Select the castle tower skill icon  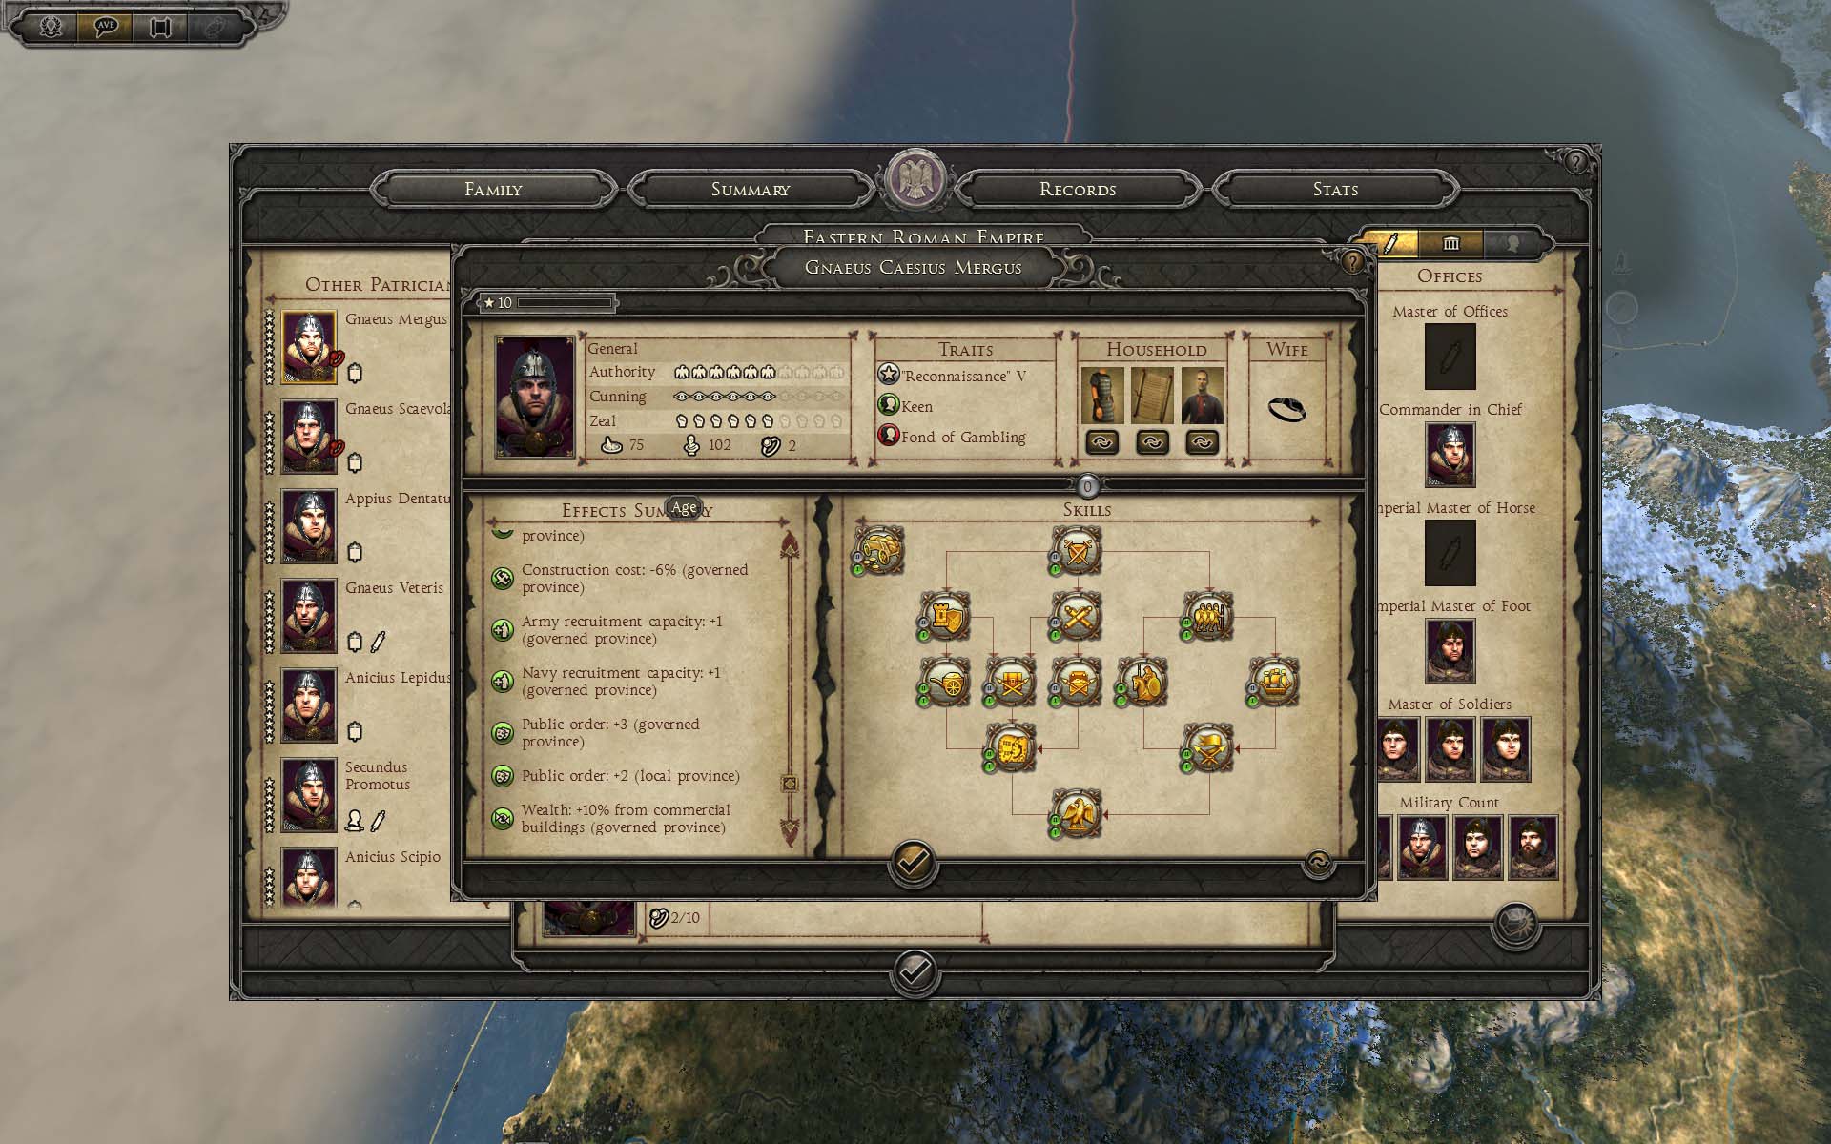pos(946,617)
